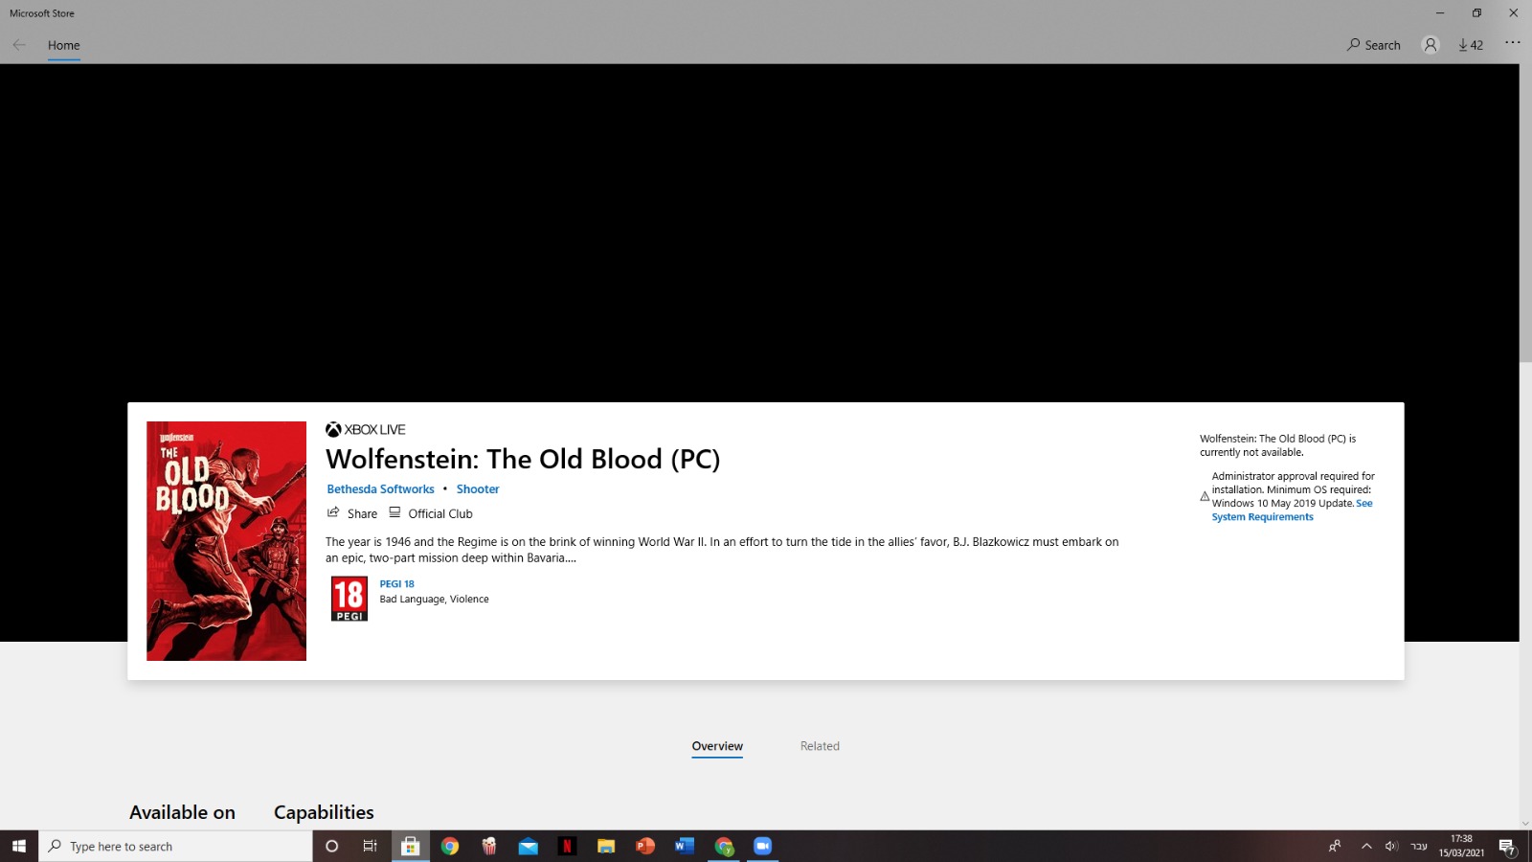Click the People tray icon
Screen dimensions: 1532x862
tap(1335, 847)
